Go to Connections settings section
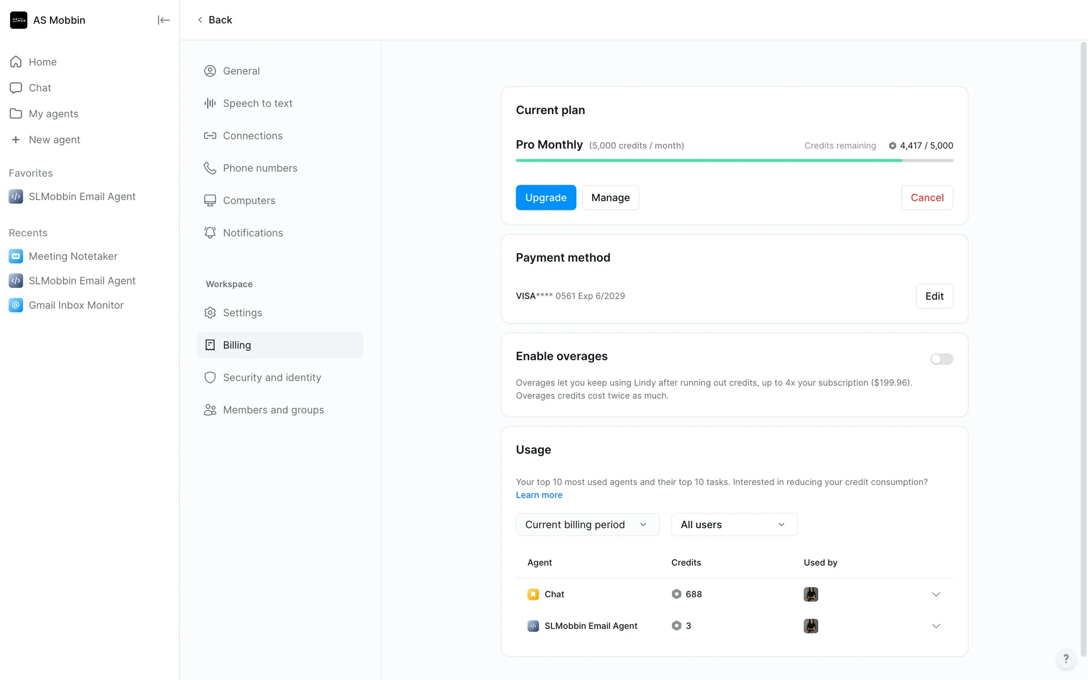The image size is (1088, 680). [252, 136]
